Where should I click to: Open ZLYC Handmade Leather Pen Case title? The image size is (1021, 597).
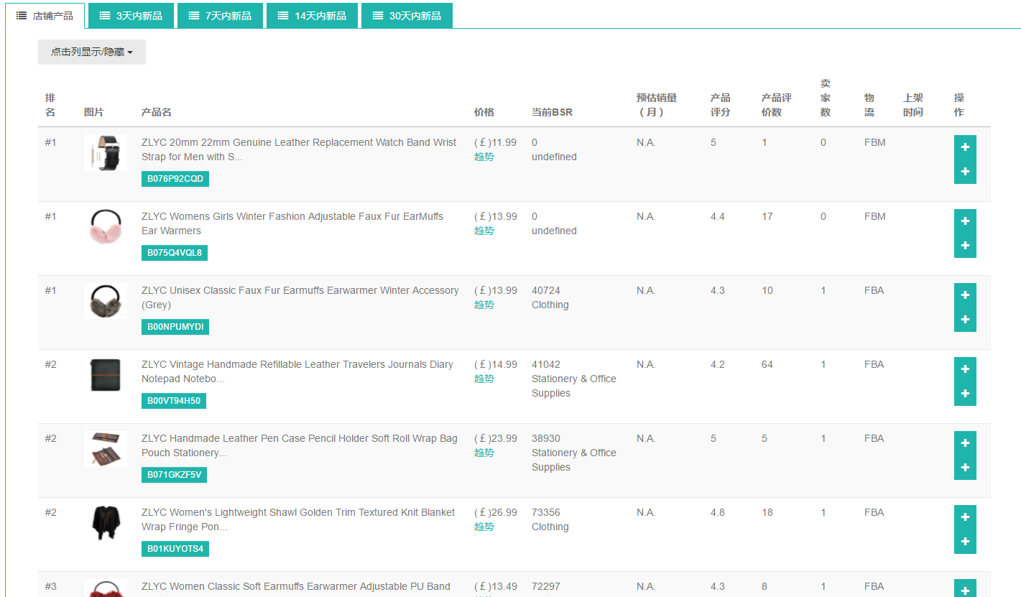point(300,445)
